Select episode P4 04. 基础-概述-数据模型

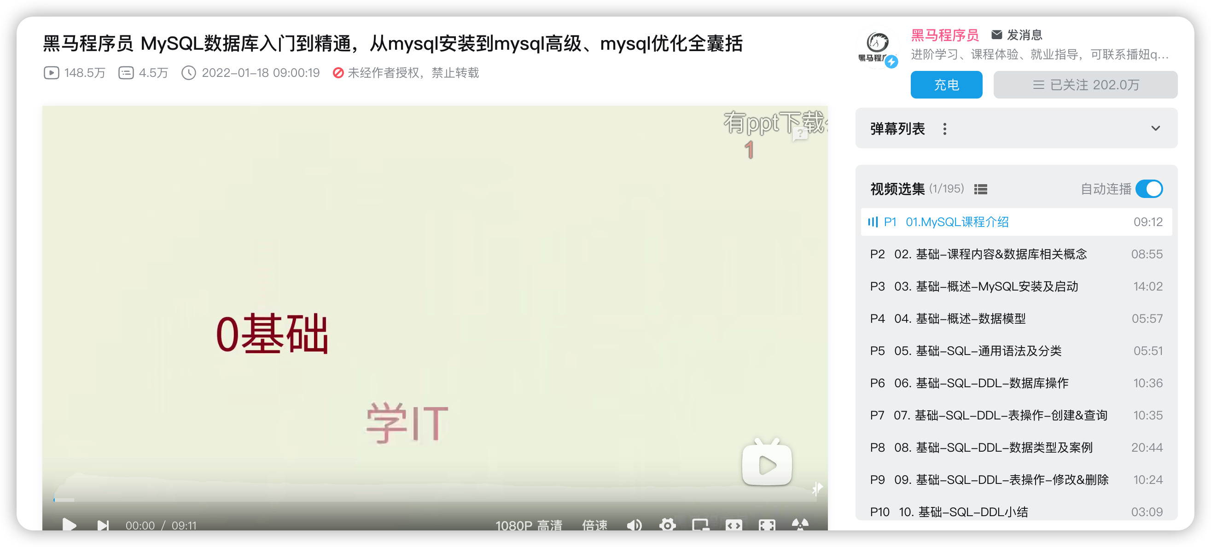pos(1016,319)
